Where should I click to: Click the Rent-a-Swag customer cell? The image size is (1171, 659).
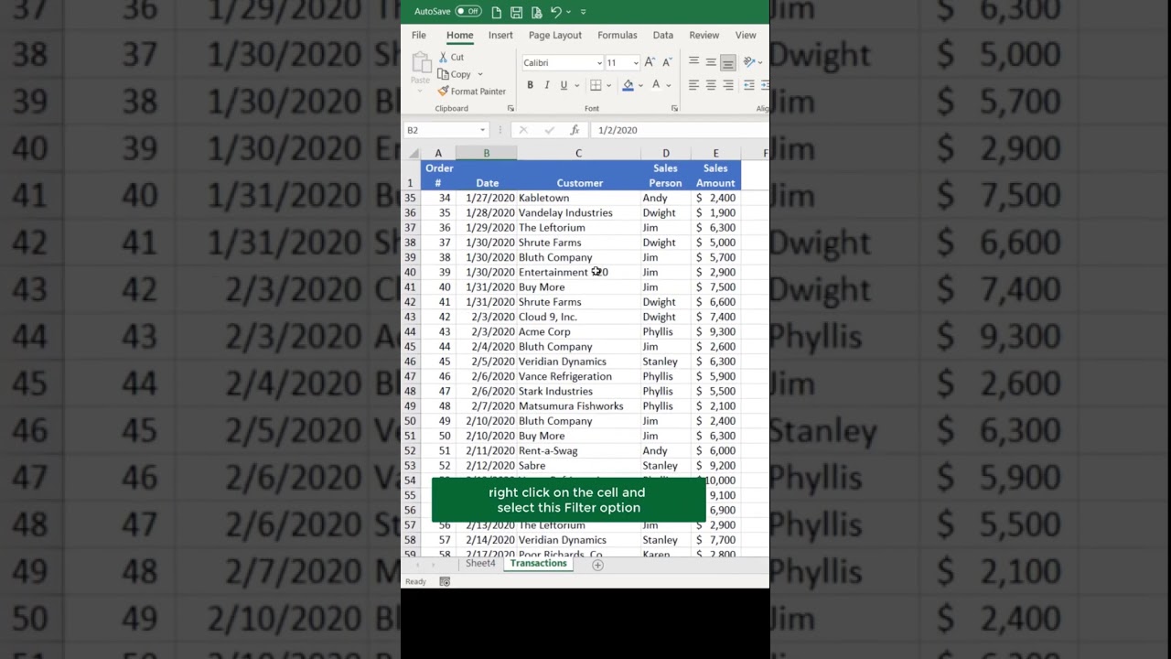click(578, 450)
